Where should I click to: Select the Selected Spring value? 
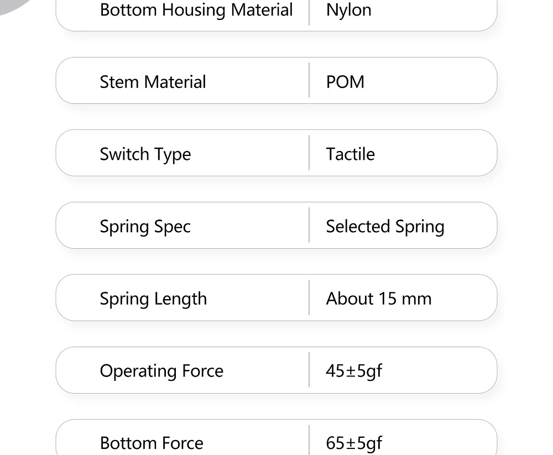click(x=385, y=226)
